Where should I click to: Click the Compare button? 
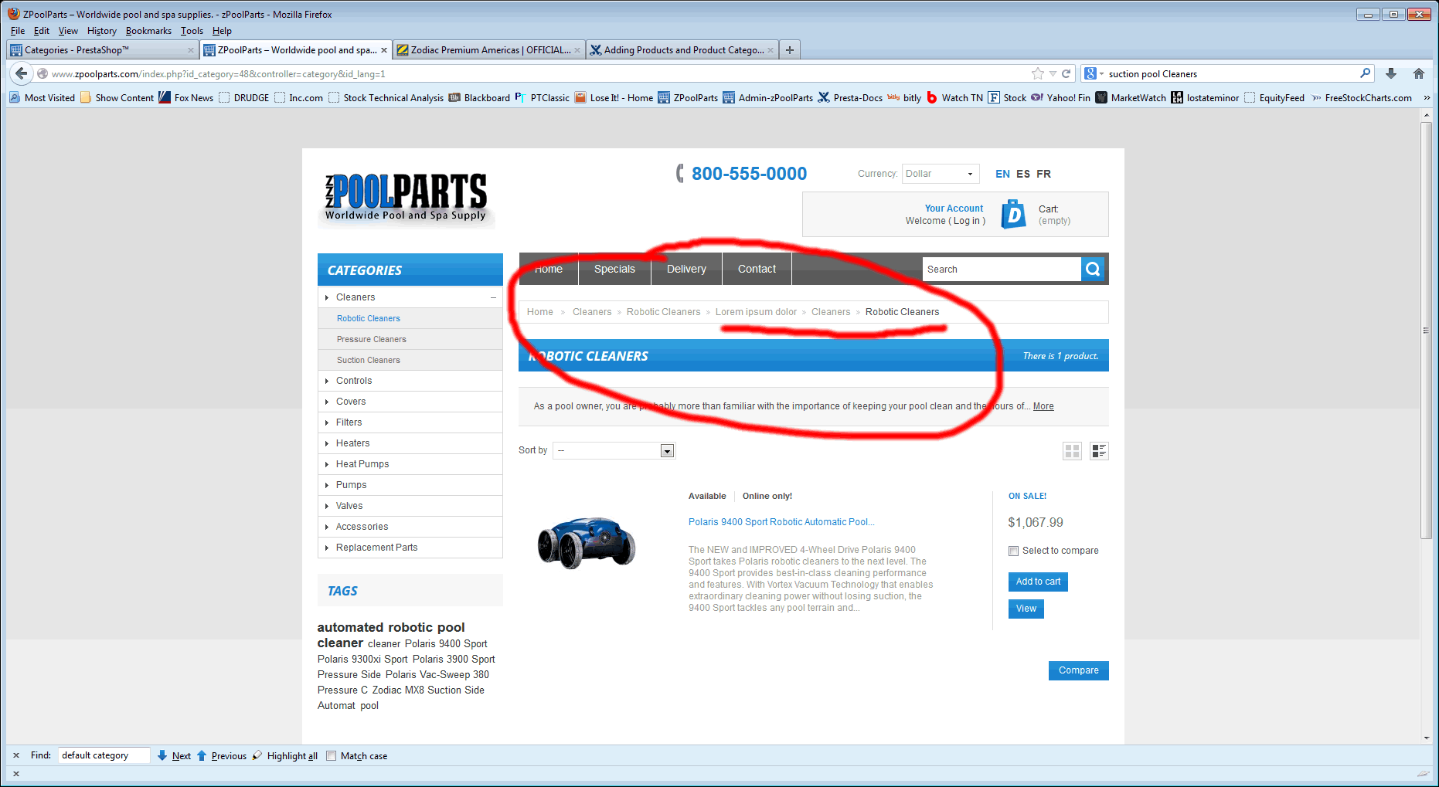tap(1079, 670)
